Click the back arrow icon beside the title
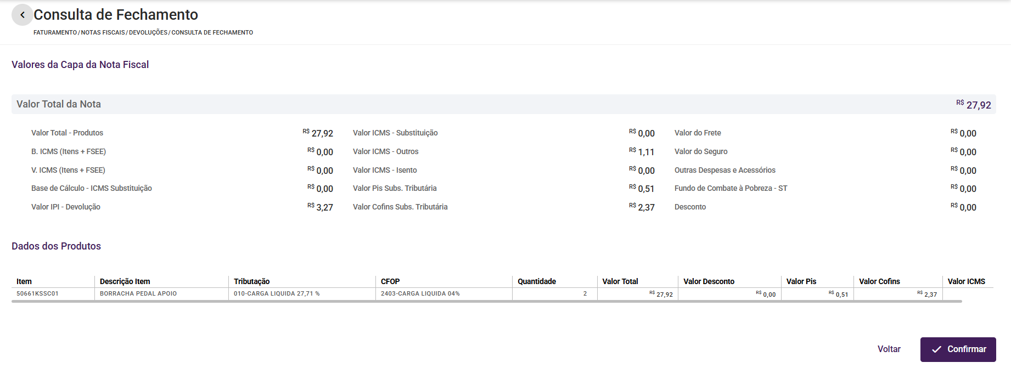1011x385 pixels. tap(22, 15)
